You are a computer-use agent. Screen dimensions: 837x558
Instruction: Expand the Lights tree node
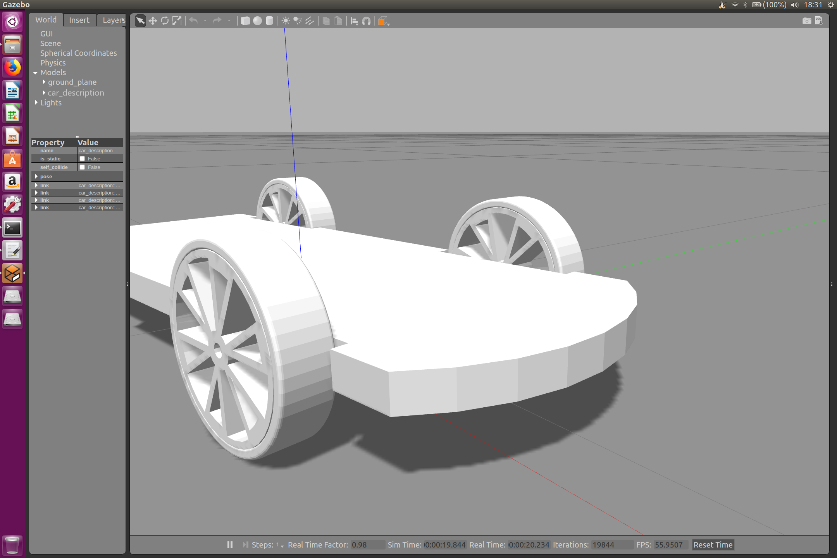pos(36,102)
